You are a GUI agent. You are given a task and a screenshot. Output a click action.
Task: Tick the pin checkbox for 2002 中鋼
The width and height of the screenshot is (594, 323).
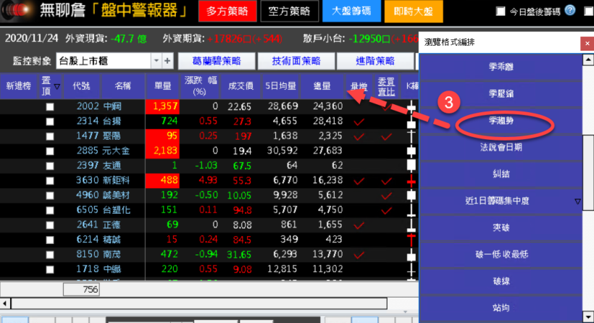click(50, 107)
